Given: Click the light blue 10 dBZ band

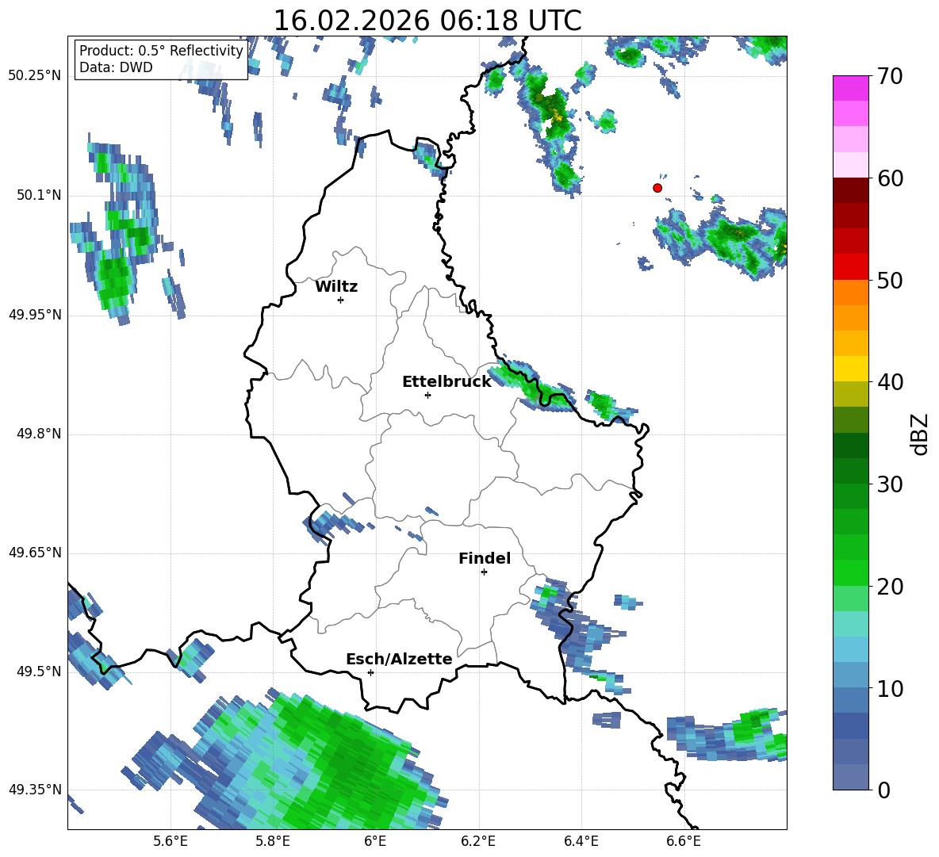Looking at the screenshot, I should (x=850, y=675).
